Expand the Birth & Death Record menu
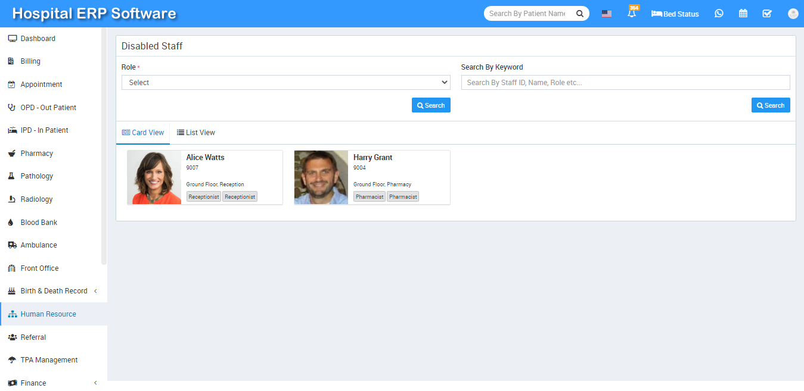The height and width of the screenshot is (391, 804). [x=54, y=291]
